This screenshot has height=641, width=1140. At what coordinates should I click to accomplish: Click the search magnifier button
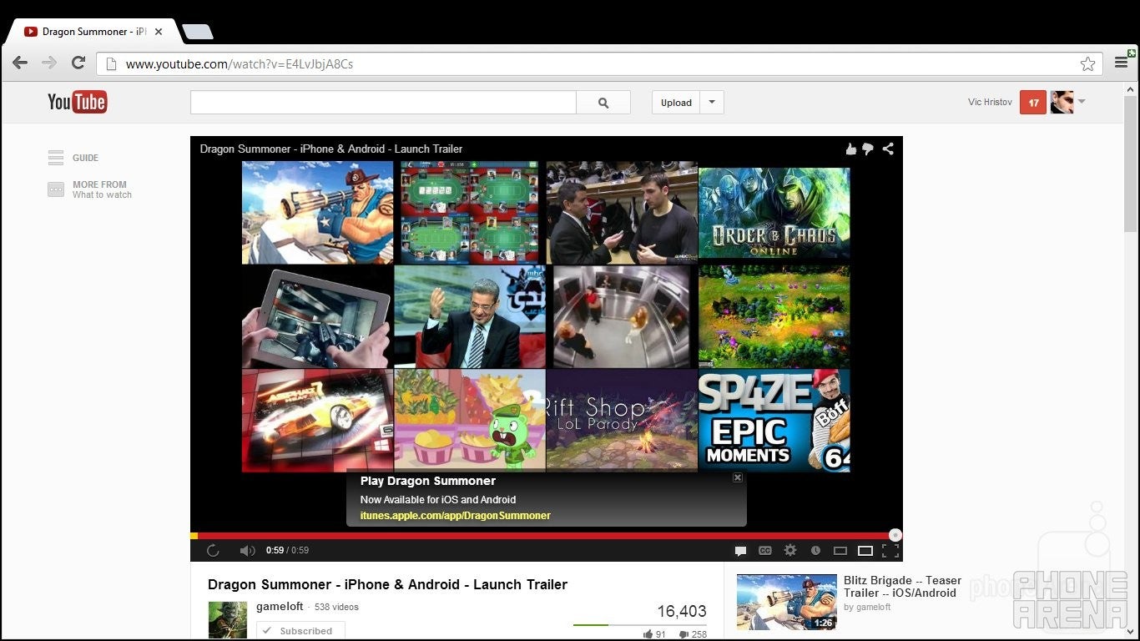(x=603, y=103)
